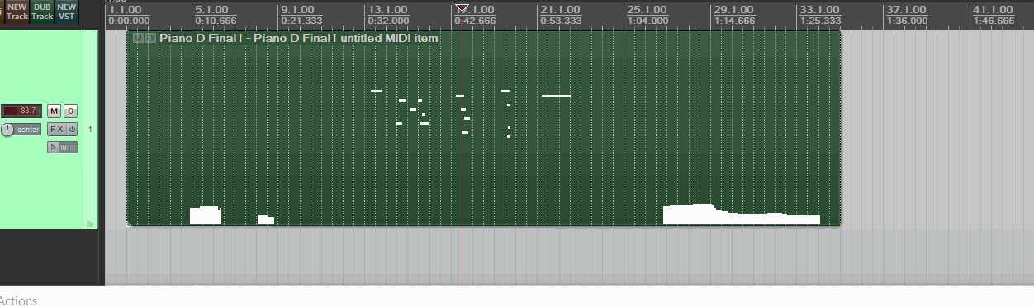Click the pan value labeled center

point(28,130)
